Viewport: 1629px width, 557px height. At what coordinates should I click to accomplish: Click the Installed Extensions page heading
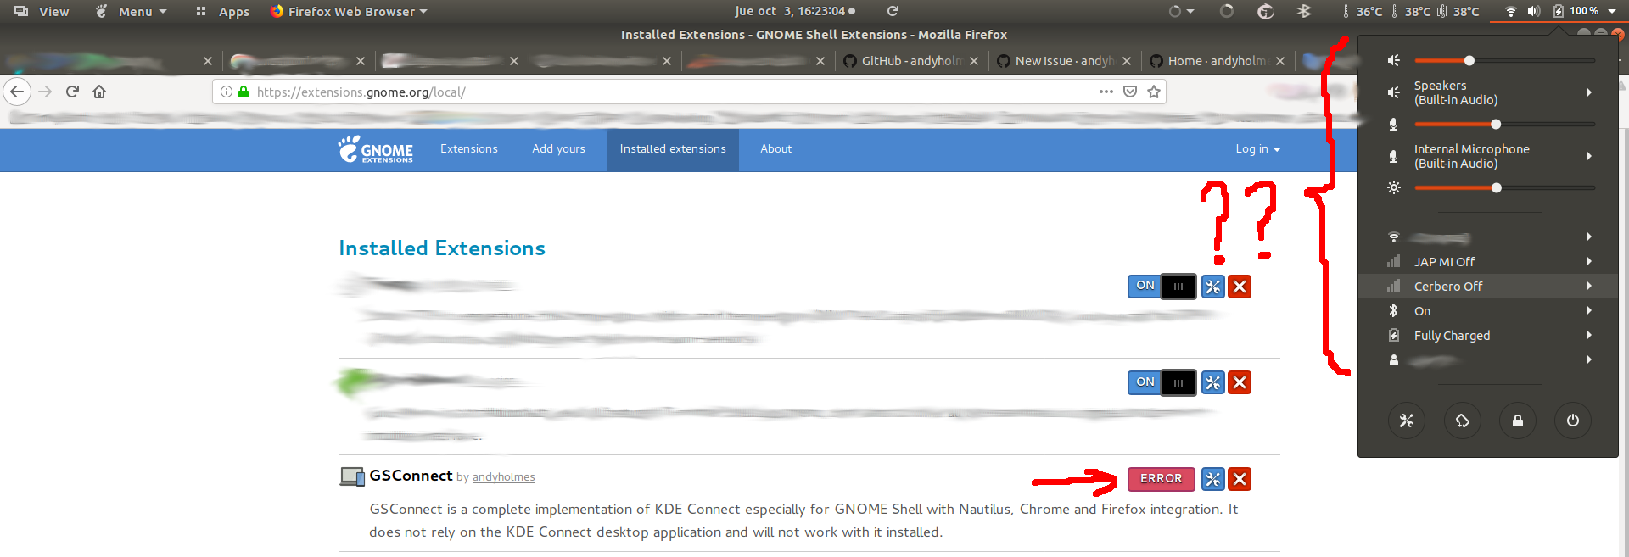click(x=442, y=248)
